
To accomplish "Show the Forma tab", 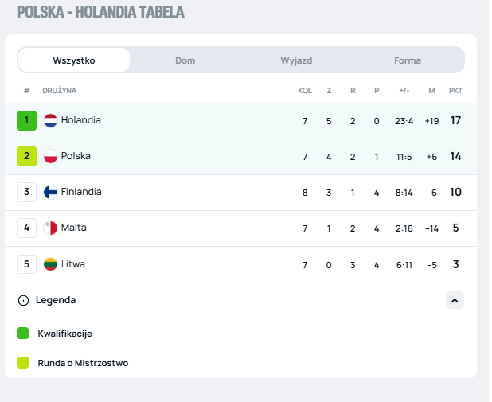I will 408,60.
